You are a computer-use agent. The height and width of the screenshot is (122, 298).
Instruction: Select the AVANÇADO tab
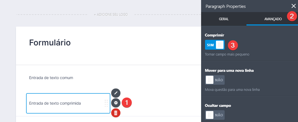(x=273, y=19)
